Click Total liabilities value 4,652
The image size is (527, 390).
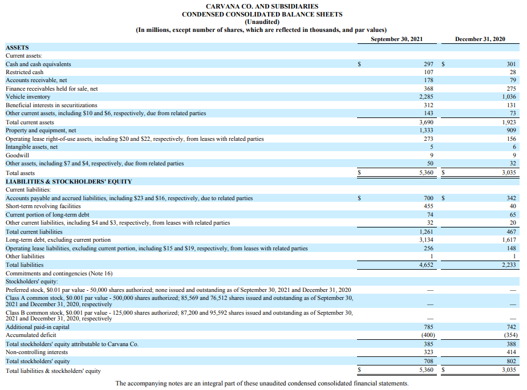click(426, 265)
